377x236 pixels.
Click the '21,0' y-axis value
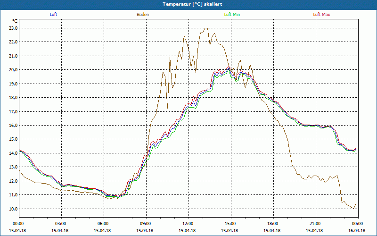(x=14, y=56)
